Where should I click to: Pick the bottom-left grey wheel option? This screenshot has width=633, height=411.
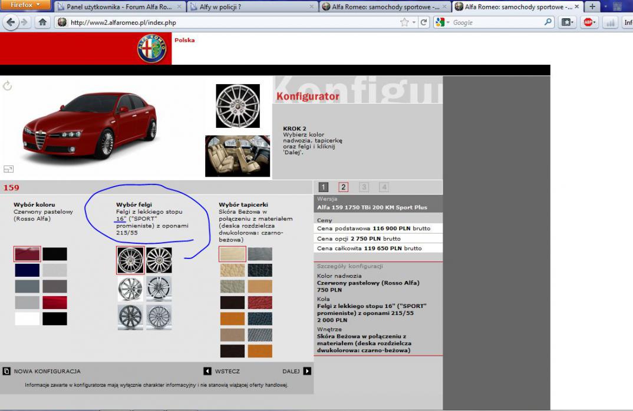coord(130,317)
